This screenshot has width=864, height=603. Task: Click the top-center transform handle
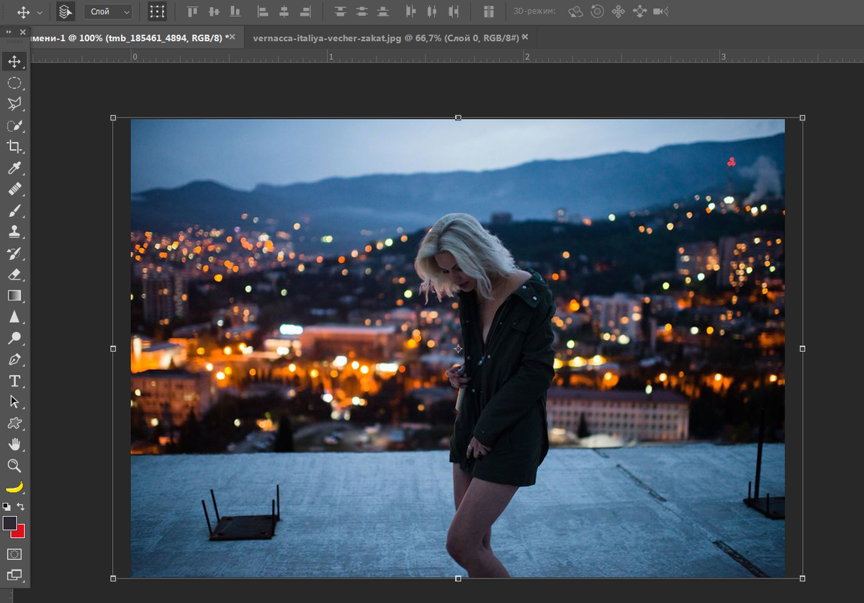[x=458, y=117]
